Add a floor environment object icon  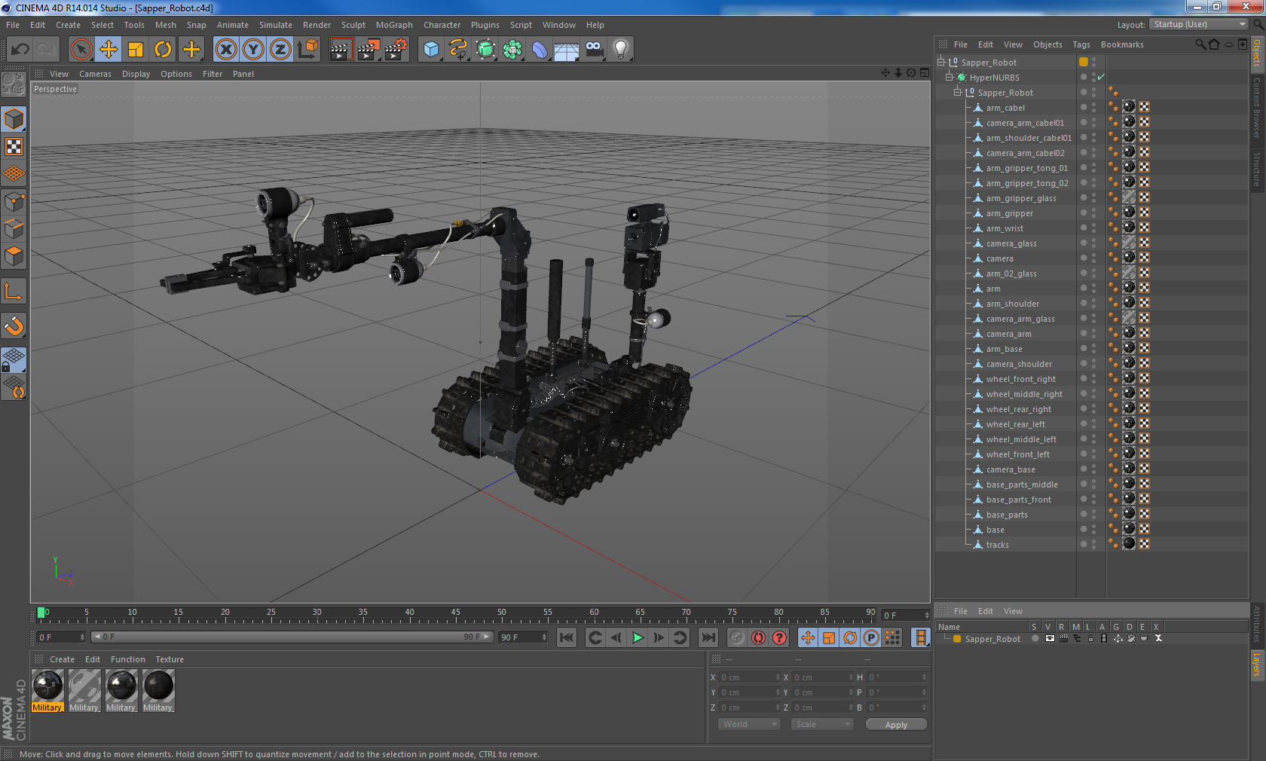567,50
